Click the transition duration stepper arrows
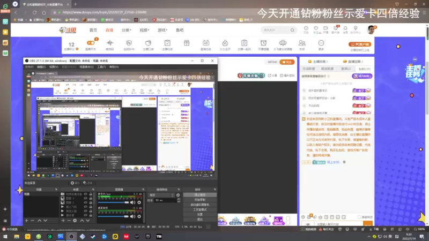429x241 pixels. point(179,200)
